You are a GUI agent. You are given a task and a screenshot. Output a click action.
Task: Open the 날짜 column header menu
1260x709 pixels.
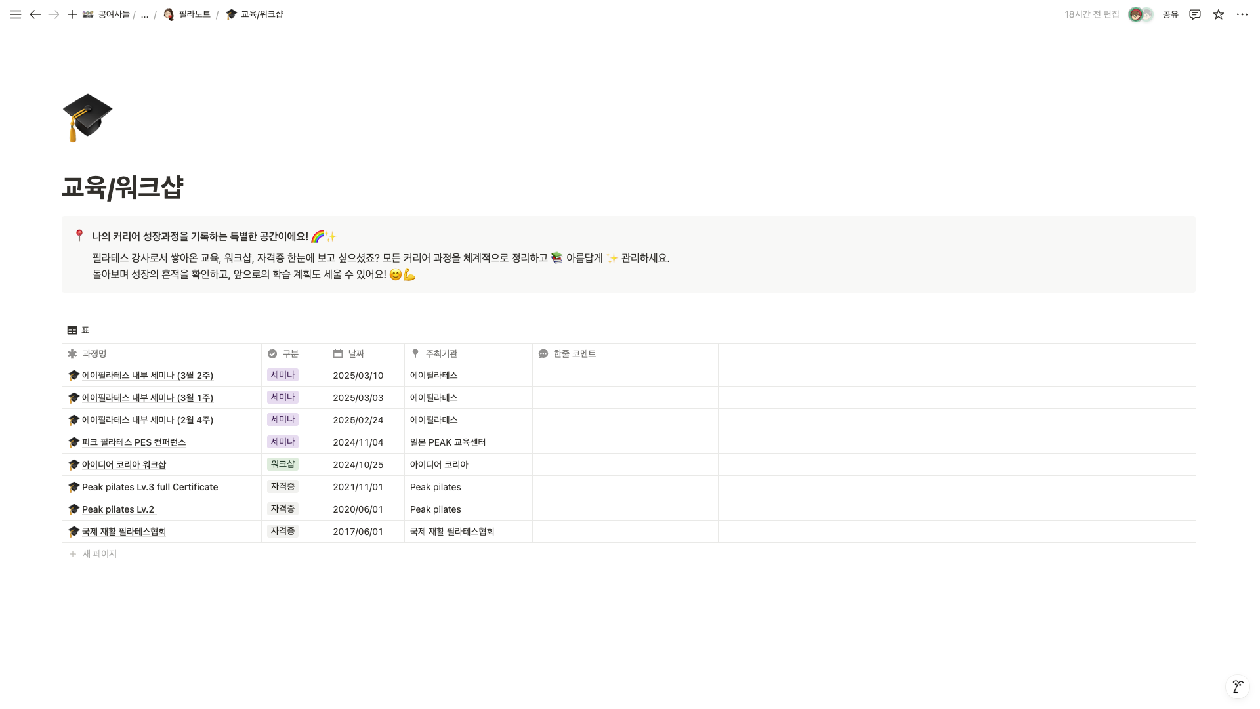tap(356, 354)
